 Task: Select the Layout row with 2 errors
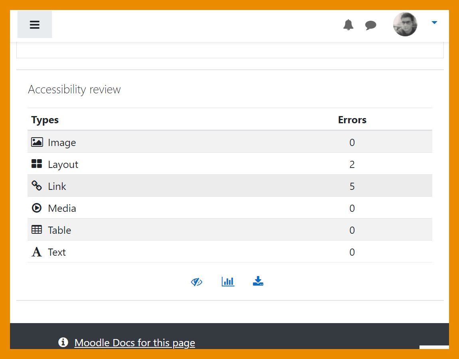(x=229, y=164)
